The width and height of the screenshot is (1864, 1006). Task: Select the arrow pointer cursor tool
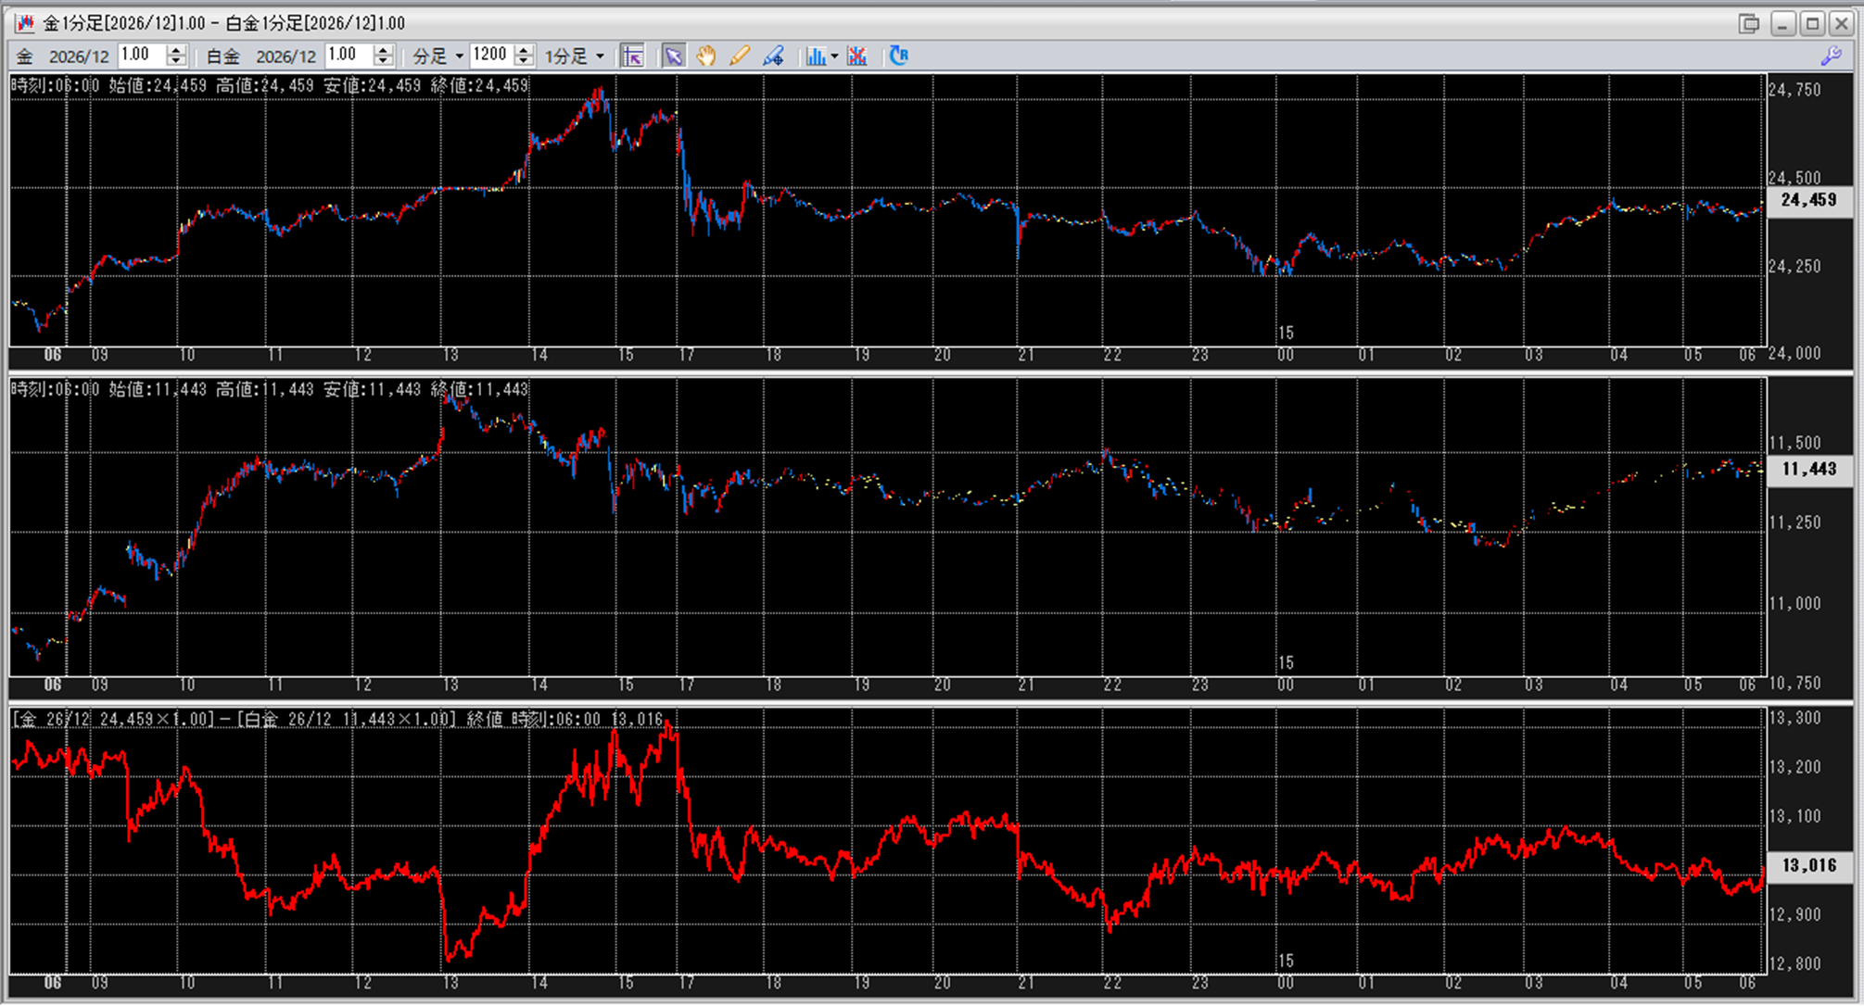click(674, 57)
